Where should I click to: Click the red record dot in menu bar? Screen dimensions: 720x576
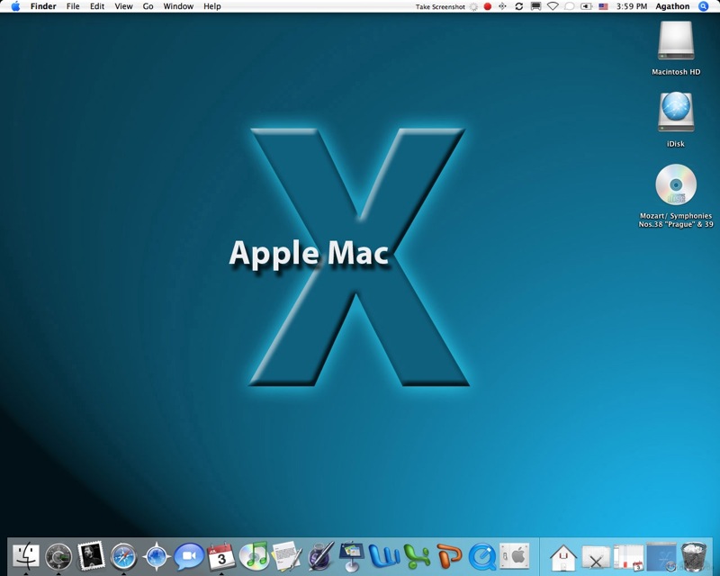pyautogui.click(x=488, y=6)
